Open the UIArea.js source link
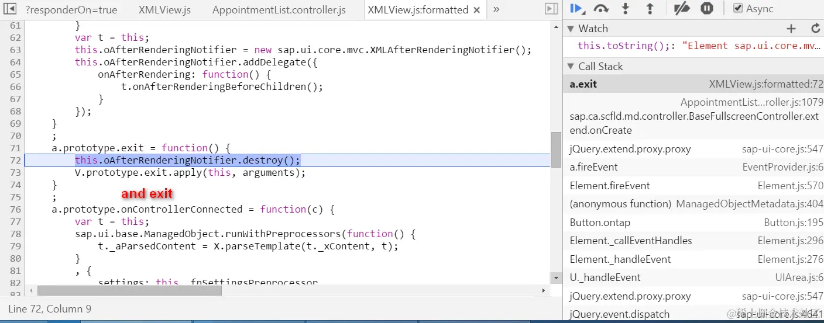The image size is (824, 323). 799,277
